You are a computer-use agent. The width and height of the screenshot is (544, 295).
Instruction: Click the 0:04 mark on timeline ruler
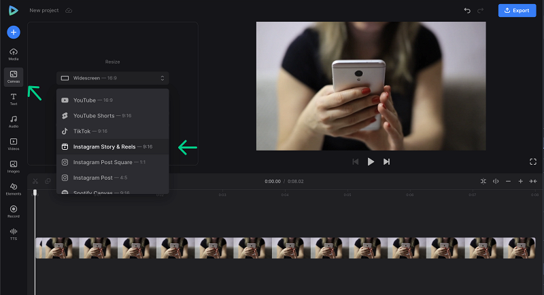click(285, 195)
